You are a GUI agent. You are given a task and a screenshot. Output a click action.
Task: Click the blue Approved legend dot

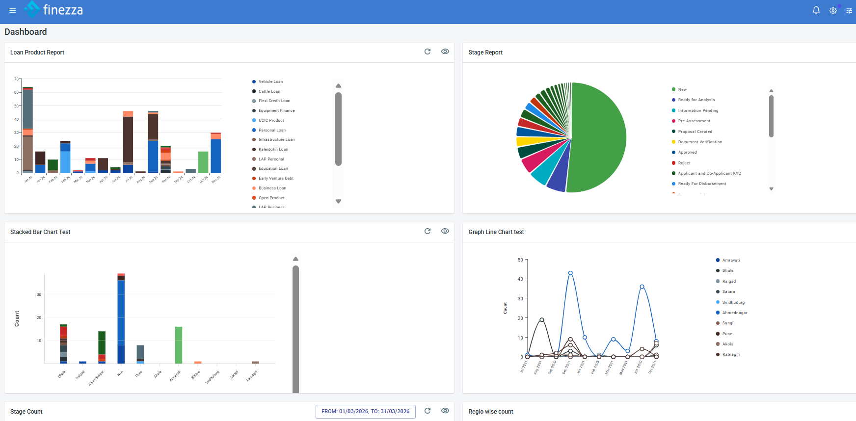(674, 152)
